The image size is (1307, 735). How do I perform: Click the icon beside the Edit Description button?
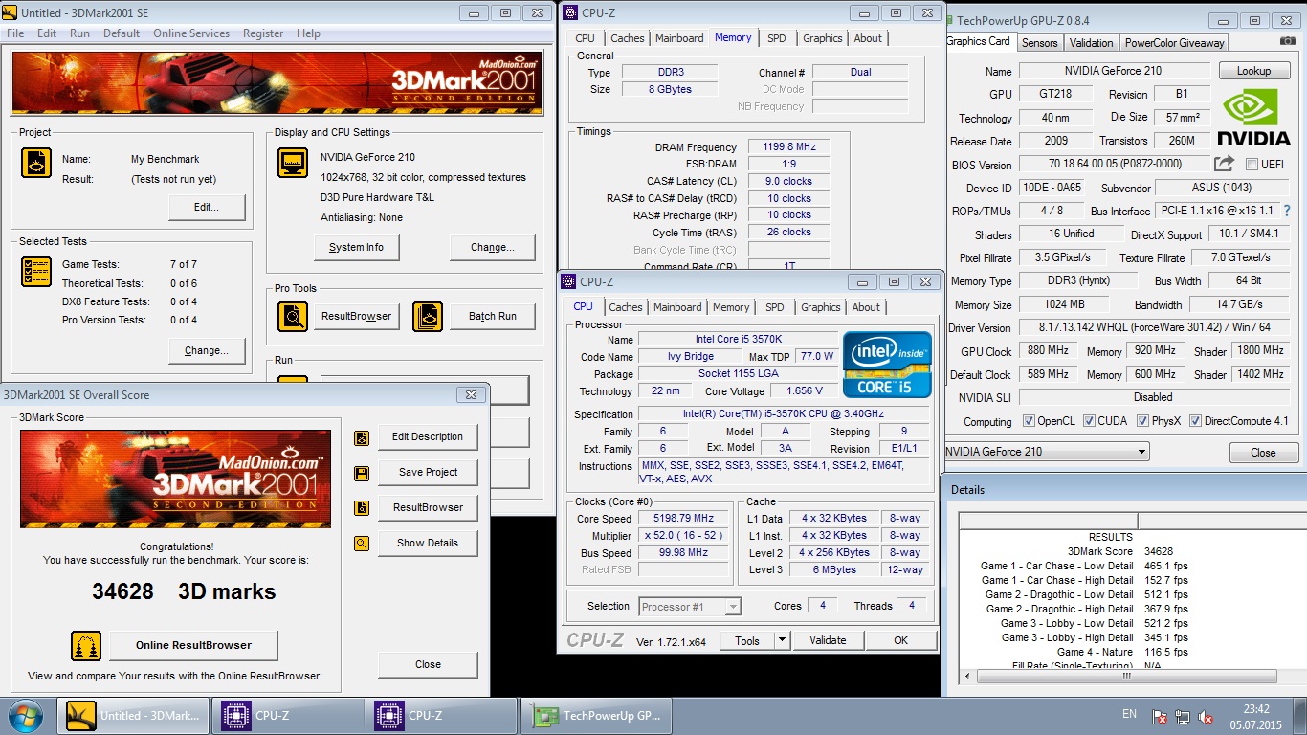[x=362, y=437]
